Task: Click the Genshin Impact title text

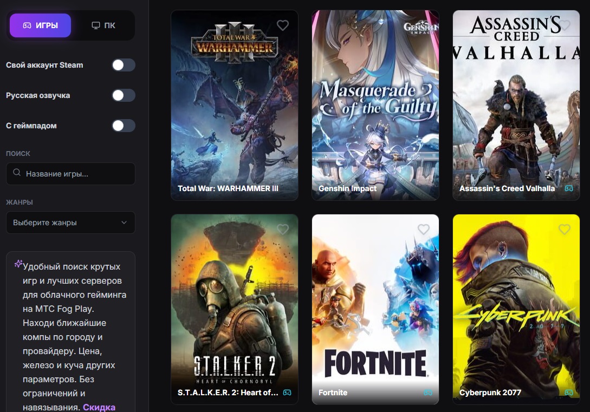Action: (347, 188)
